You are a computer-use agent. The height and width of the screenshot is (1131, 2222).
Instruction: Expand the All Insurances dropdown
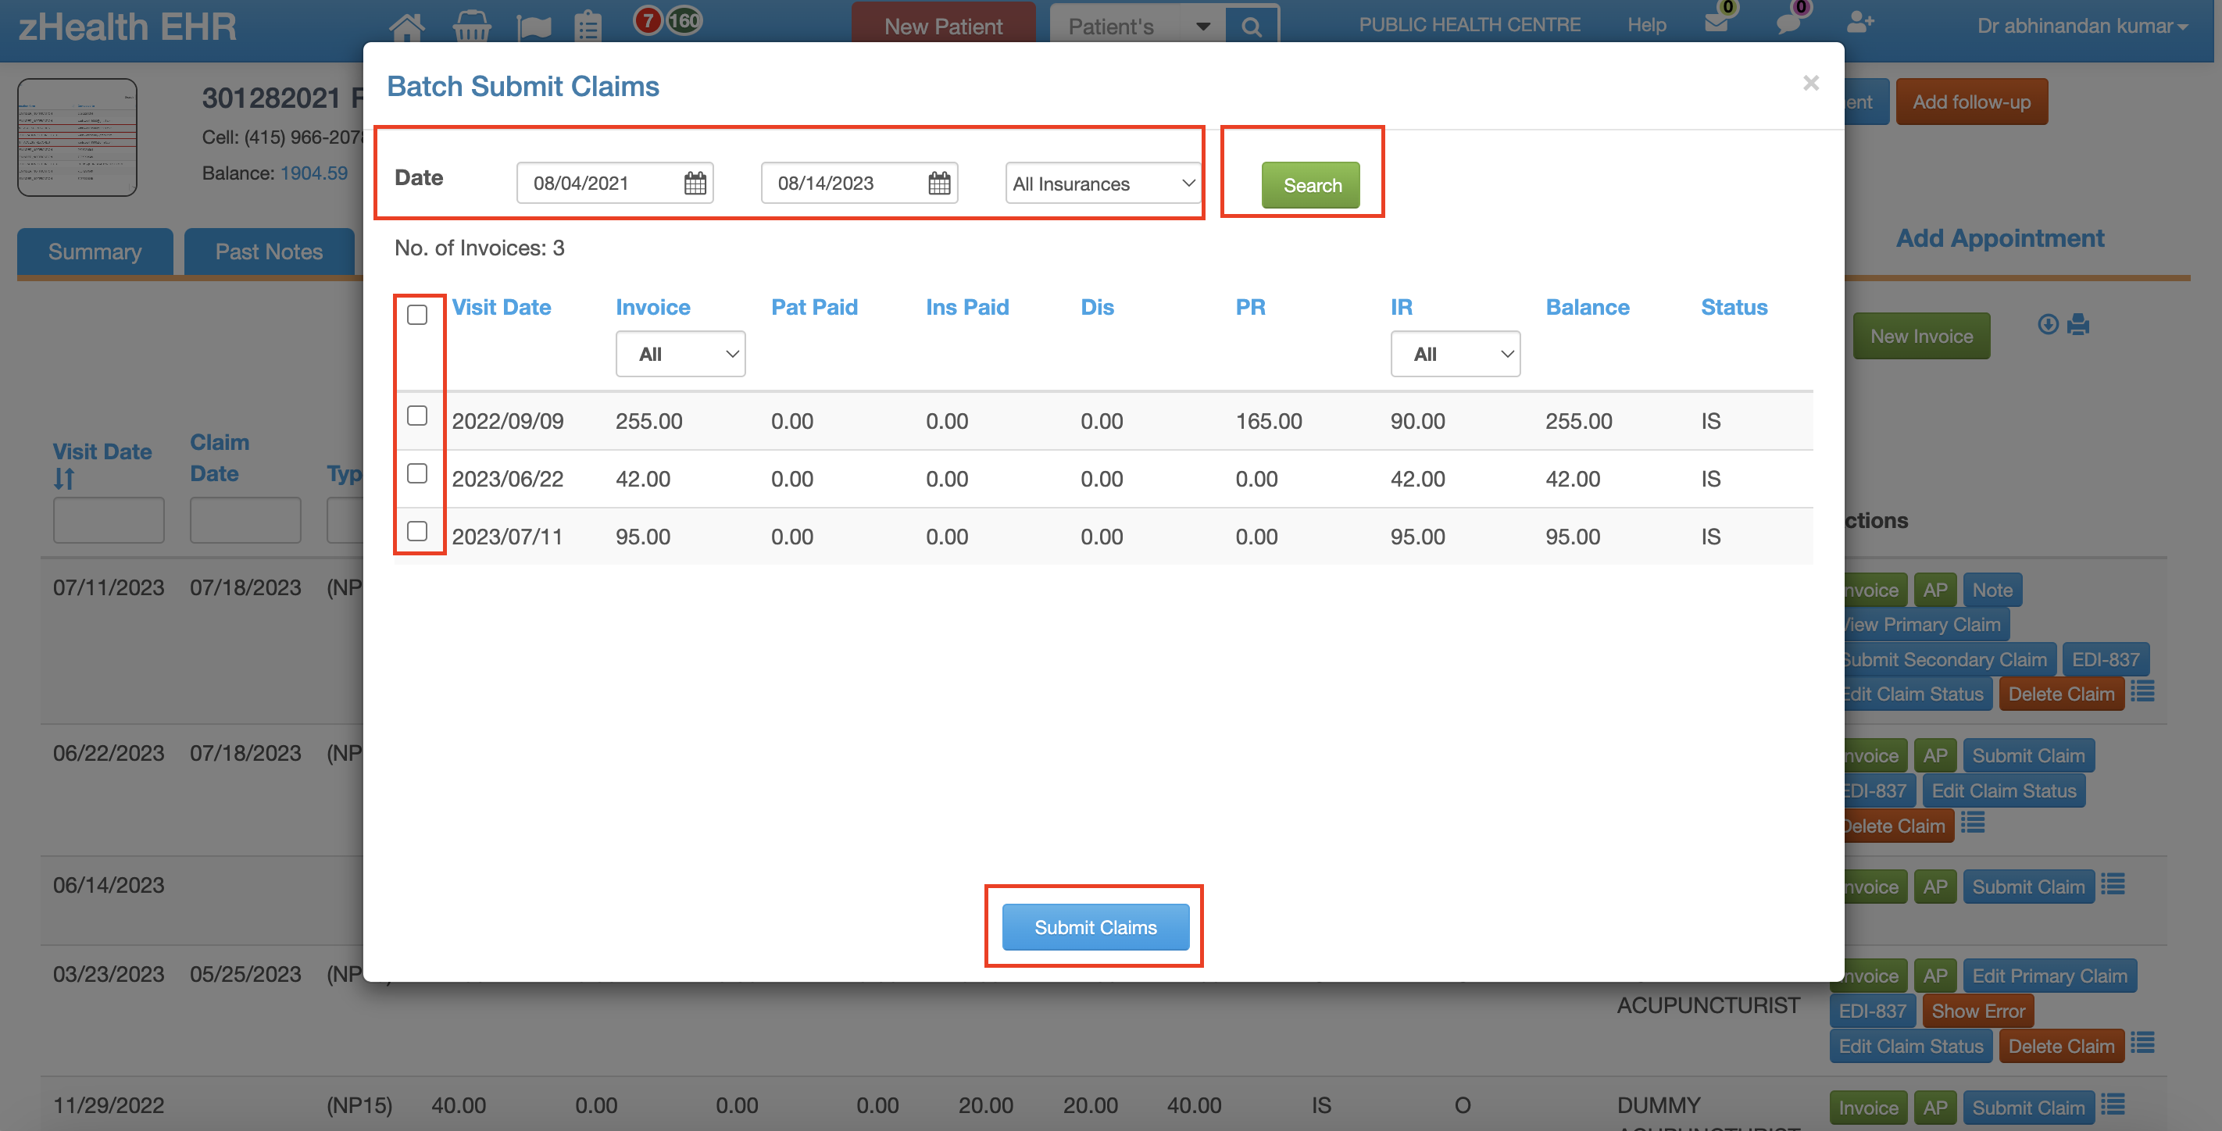tap(1102, 184)
